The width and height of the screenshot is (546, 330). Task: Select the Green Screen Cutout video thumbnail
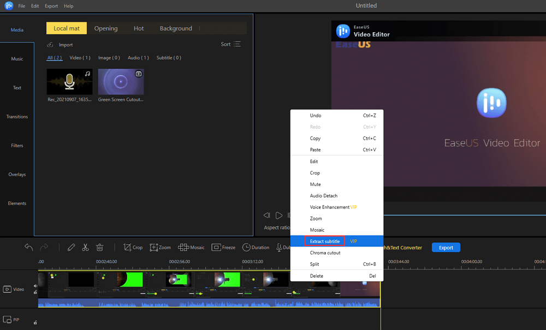pyautogui.click(x=121, y=82)
